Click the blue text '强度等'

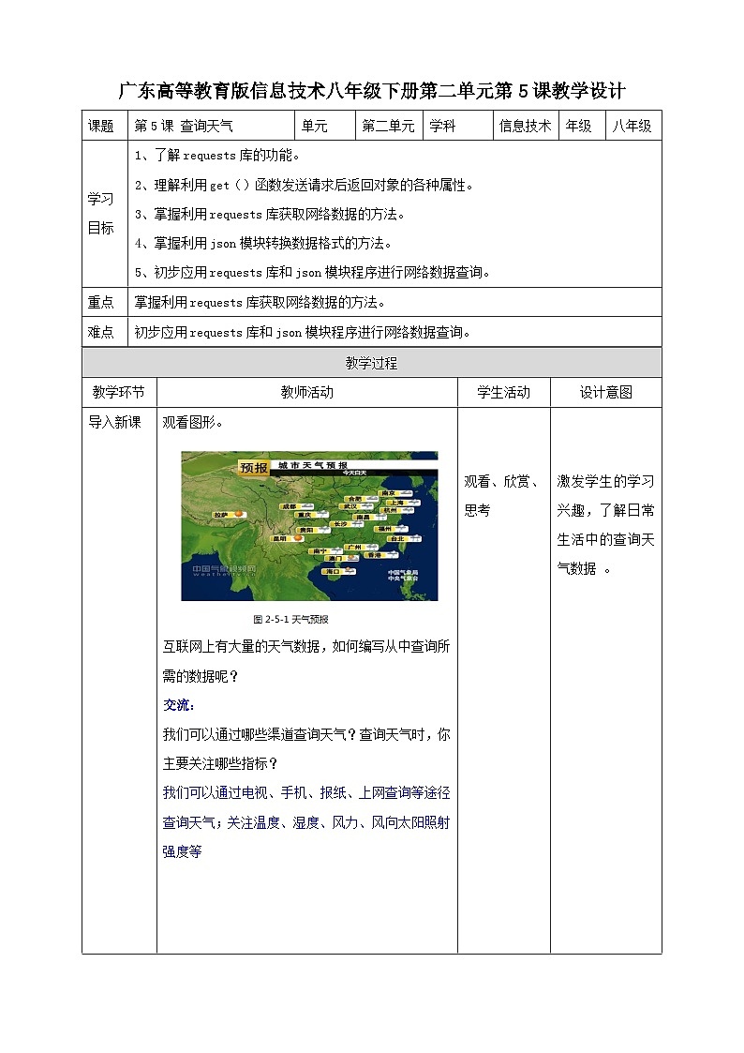pos(182,851)
